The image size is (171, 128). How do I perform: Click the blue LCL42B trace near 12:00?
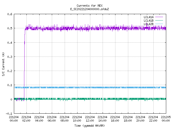tap(90, 87)
